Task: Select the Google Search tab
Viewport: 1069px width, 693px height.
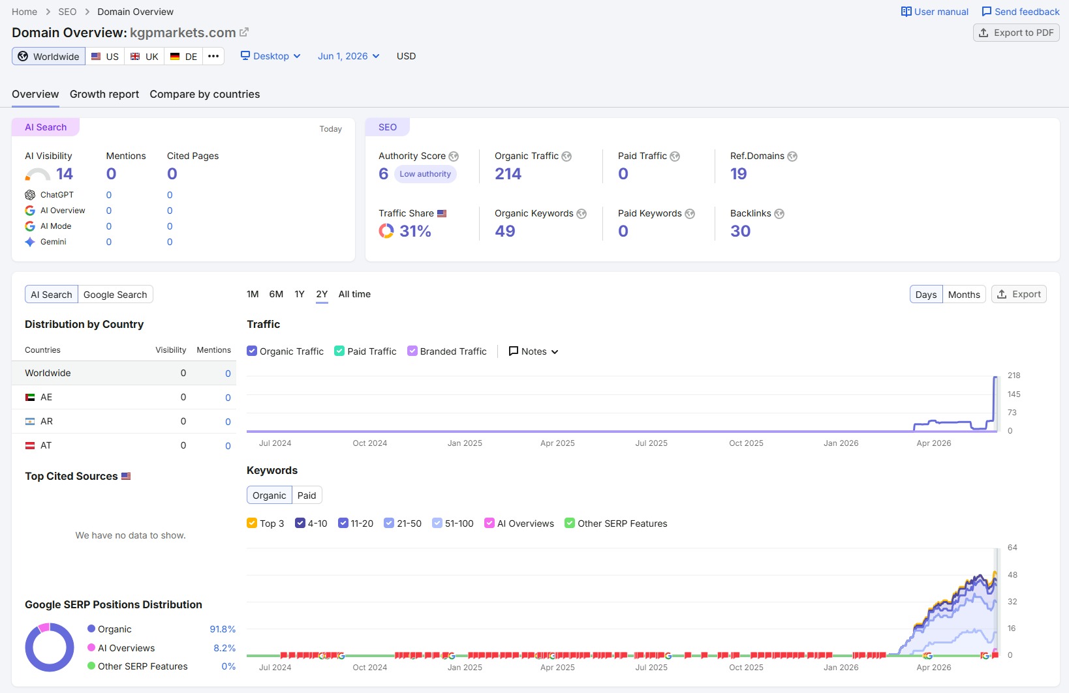Action: pyautogui.click(x=116, y=295)
